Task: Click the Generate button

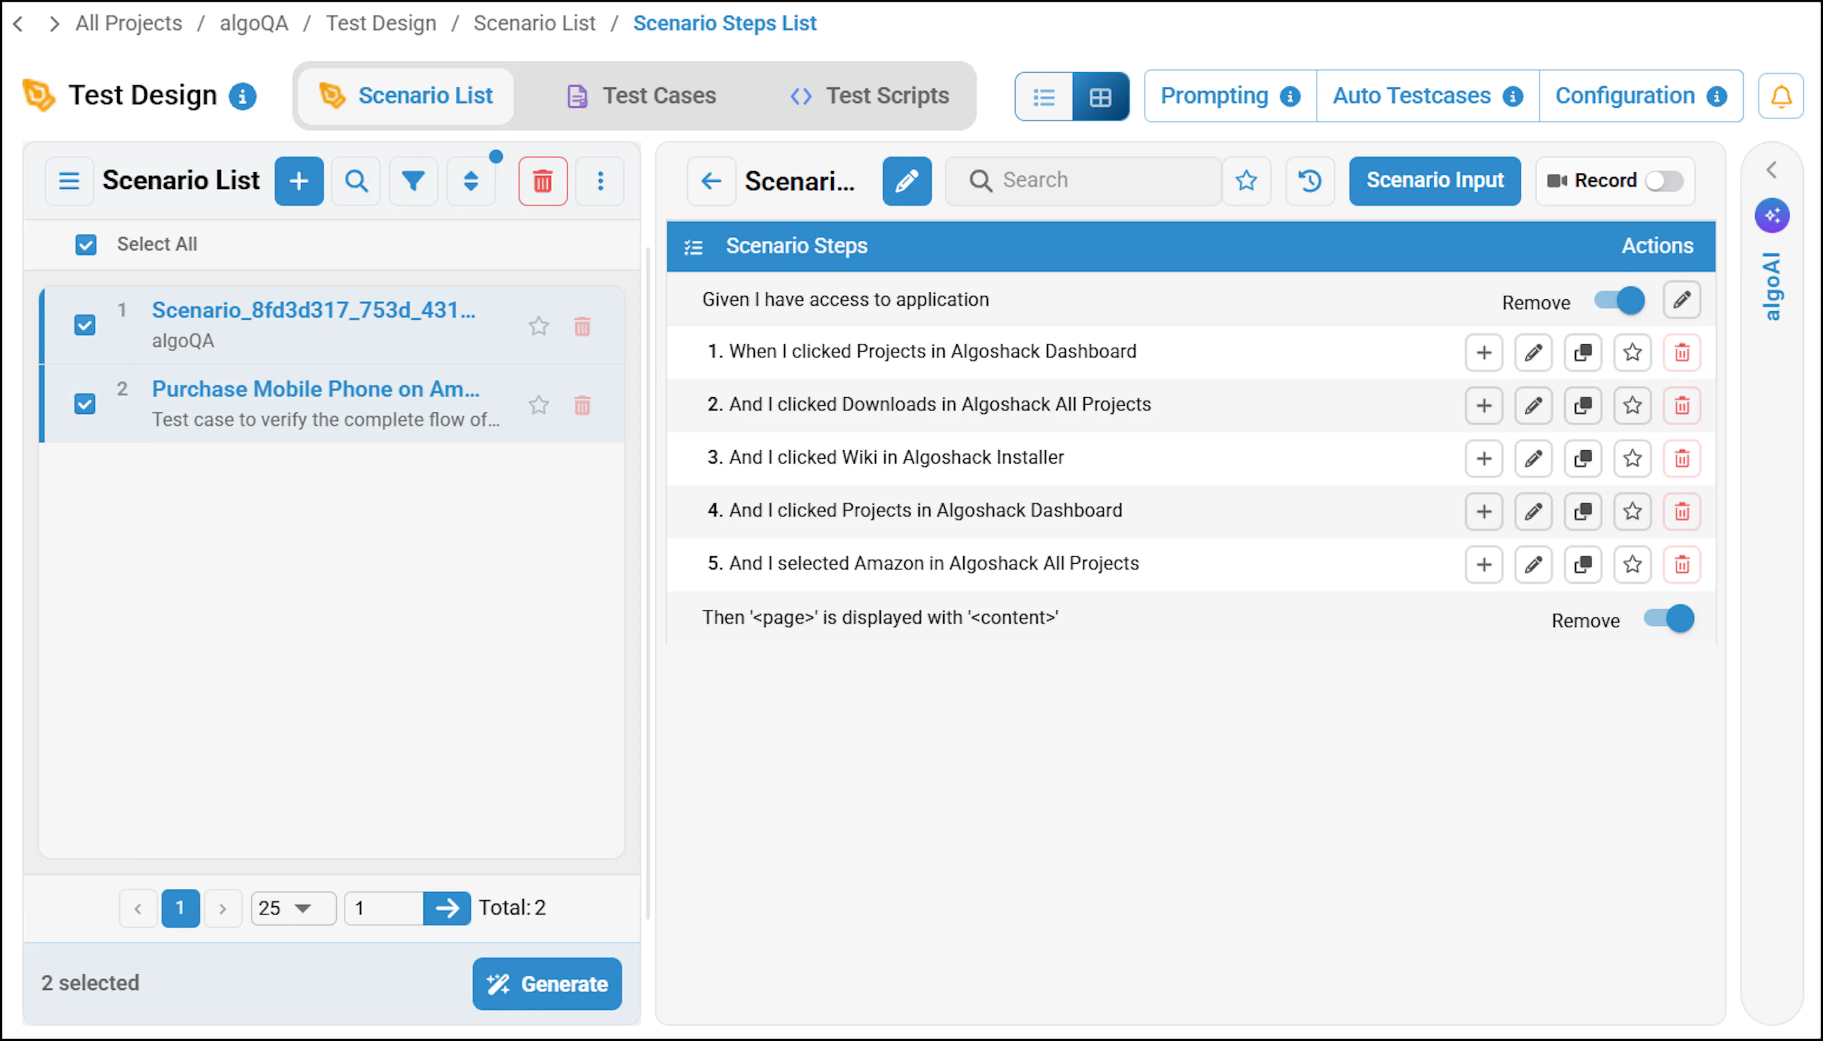Action: [x=546, y=984]
